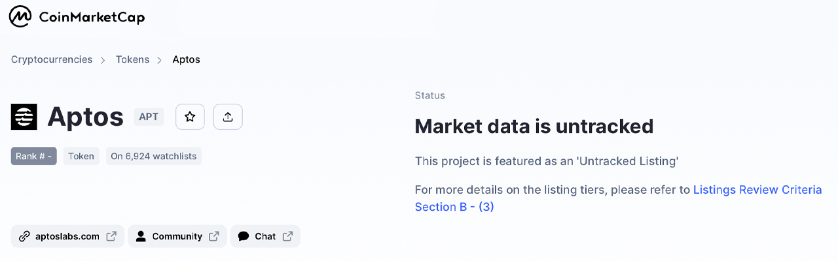
Task: Open the Chat button
Action: point(265,236)
